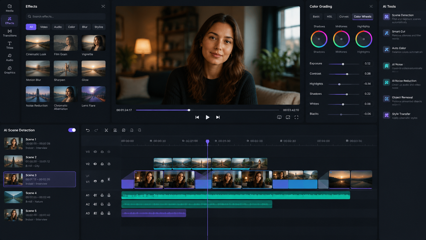
Task: Undo the last timeline action
Action: point(88,130)
